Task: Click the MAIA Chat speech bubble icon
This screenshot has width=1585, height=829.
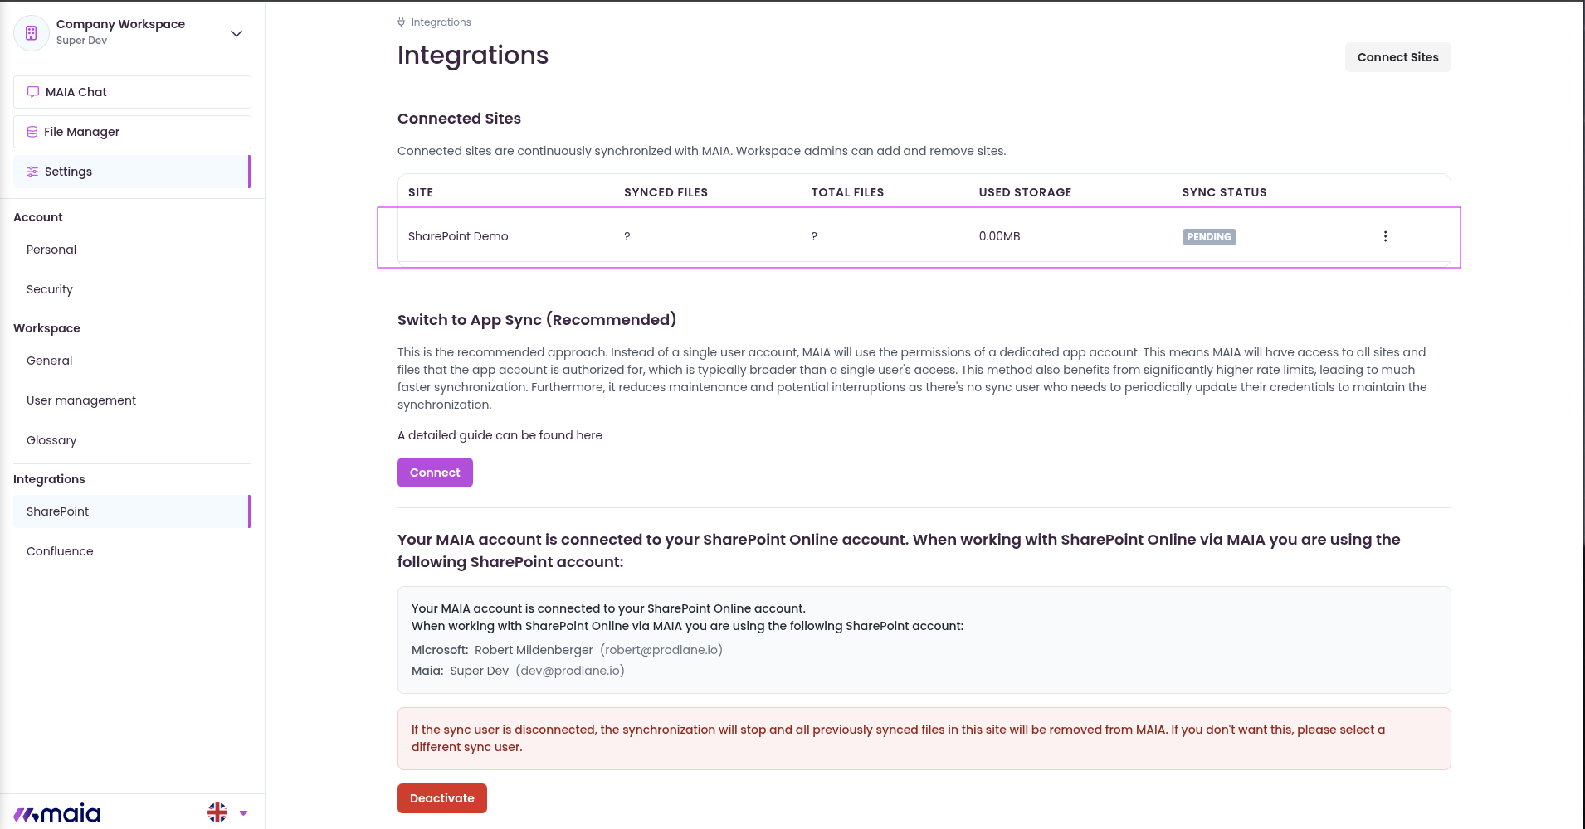Action: pyautogui.click(x=33, y=92)
